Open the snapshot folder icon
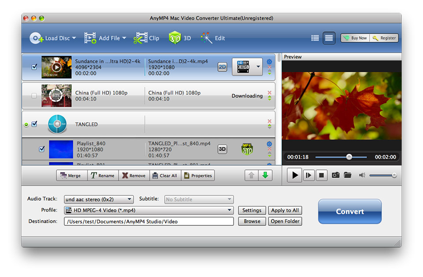Screen dimensions: 423x277 (x=348, y=175)
